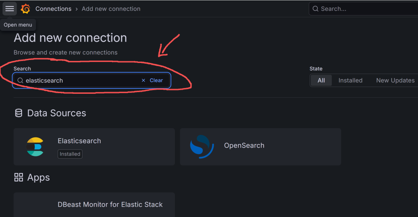Click the X icon next to Clear
The height and width of the screenshot is (217, 418).
pos(144,80)
